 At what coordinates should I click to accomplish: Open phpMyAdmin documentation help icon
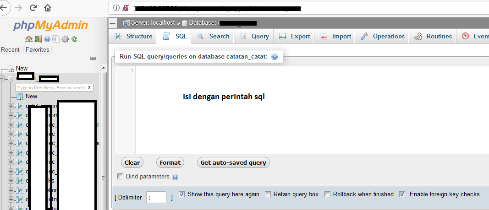(x=47, y=39)
